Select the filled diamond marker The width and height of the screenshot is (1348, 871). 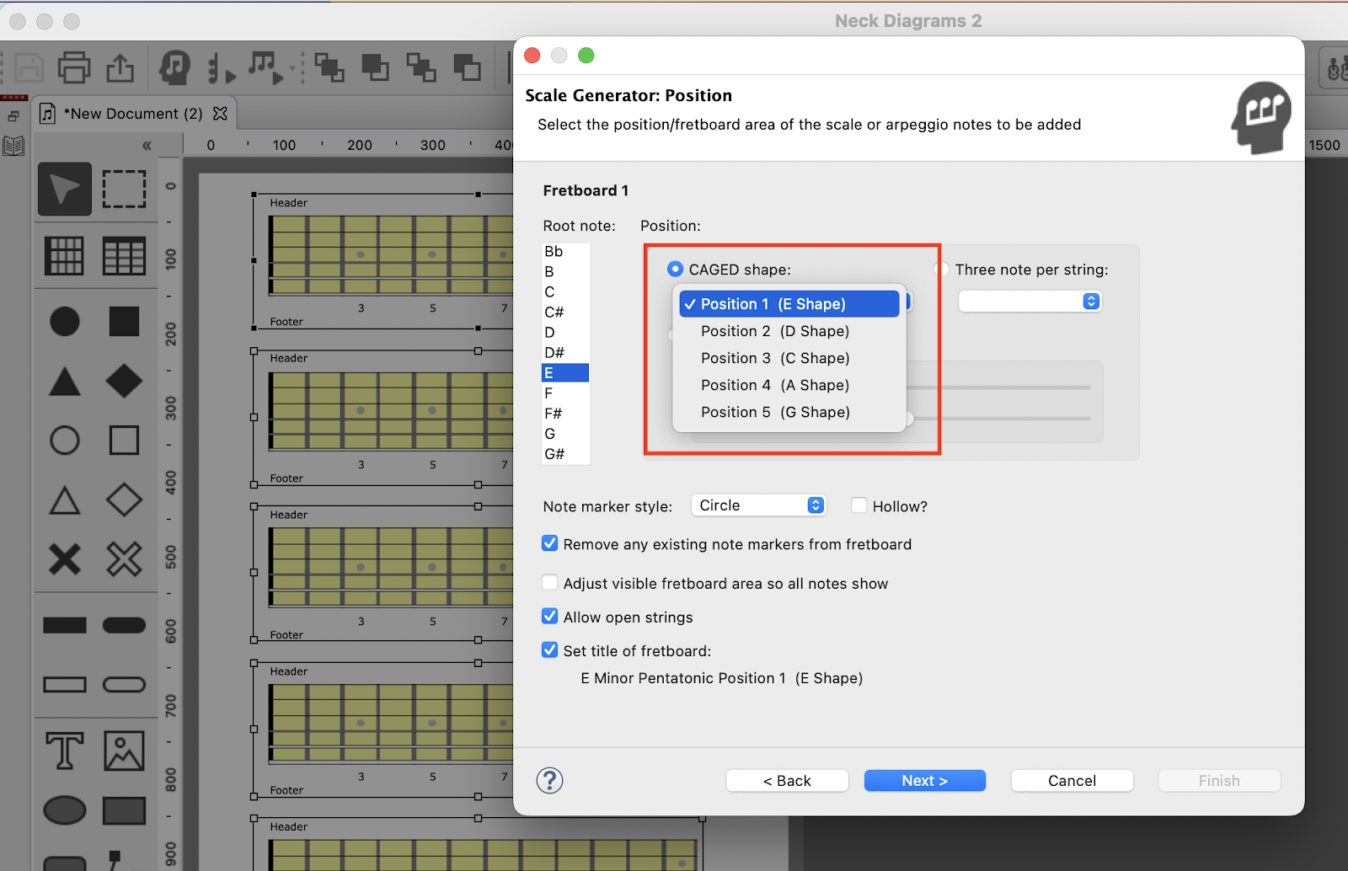click(124, 381)
